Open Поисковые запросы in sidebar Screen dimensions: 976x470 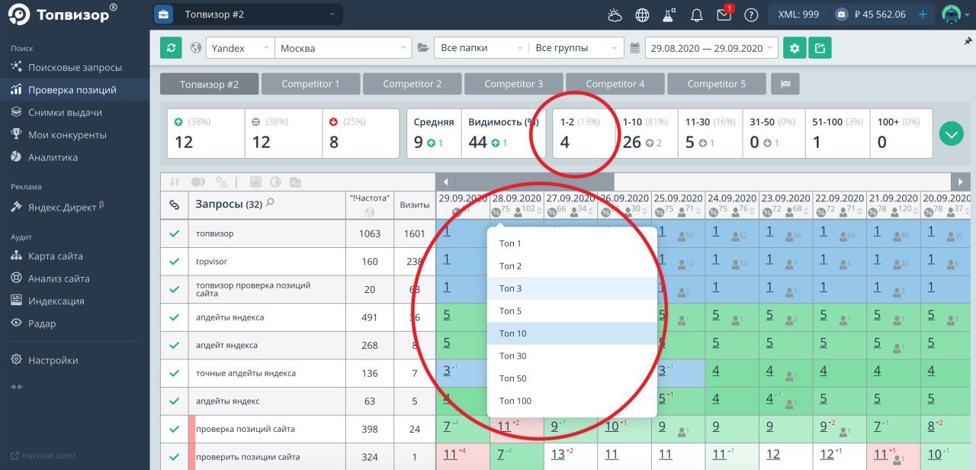coord(75,67)
